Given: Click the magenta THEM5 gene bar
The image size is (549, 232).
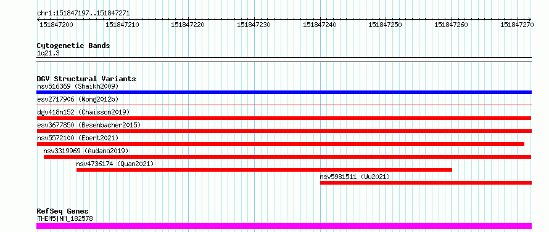Looking at the screenshot, I should 284,226.
